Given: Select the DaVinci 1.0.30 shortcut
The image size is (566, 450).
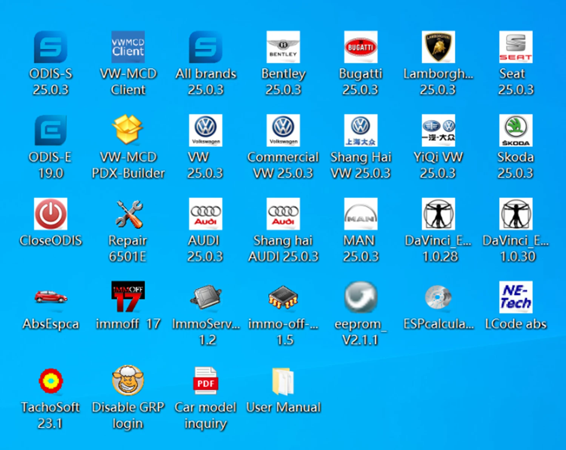Looking at the screenshot, I should [516, 214].
